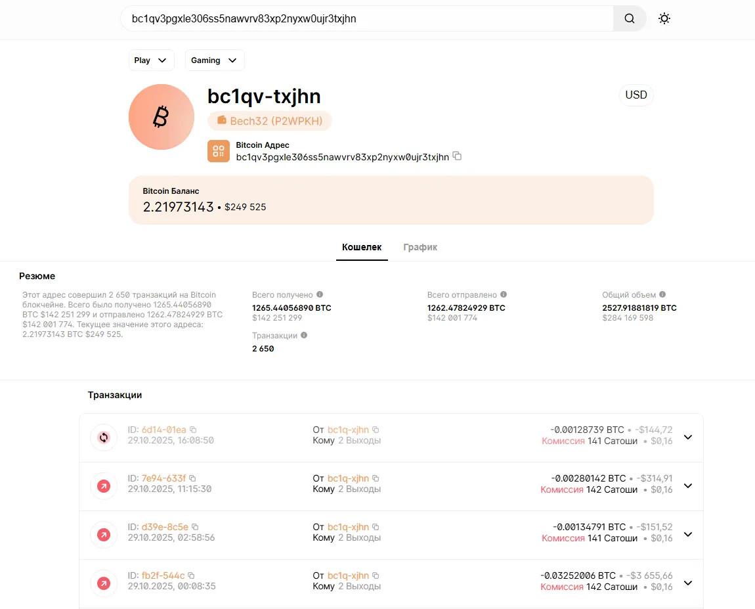Open the Gaming dropdown menu
The height and width of the screenshot is (609, 755).
pos(214,60)
